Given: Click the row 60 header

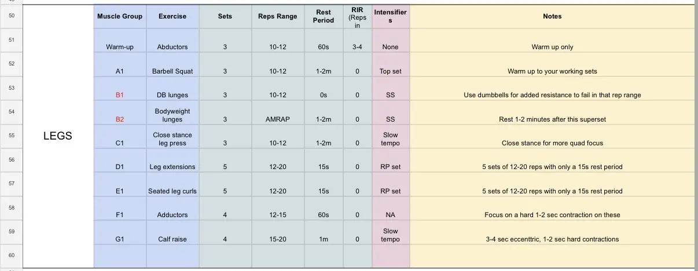Looking at the screenshot, I should [x=12, y=255].
